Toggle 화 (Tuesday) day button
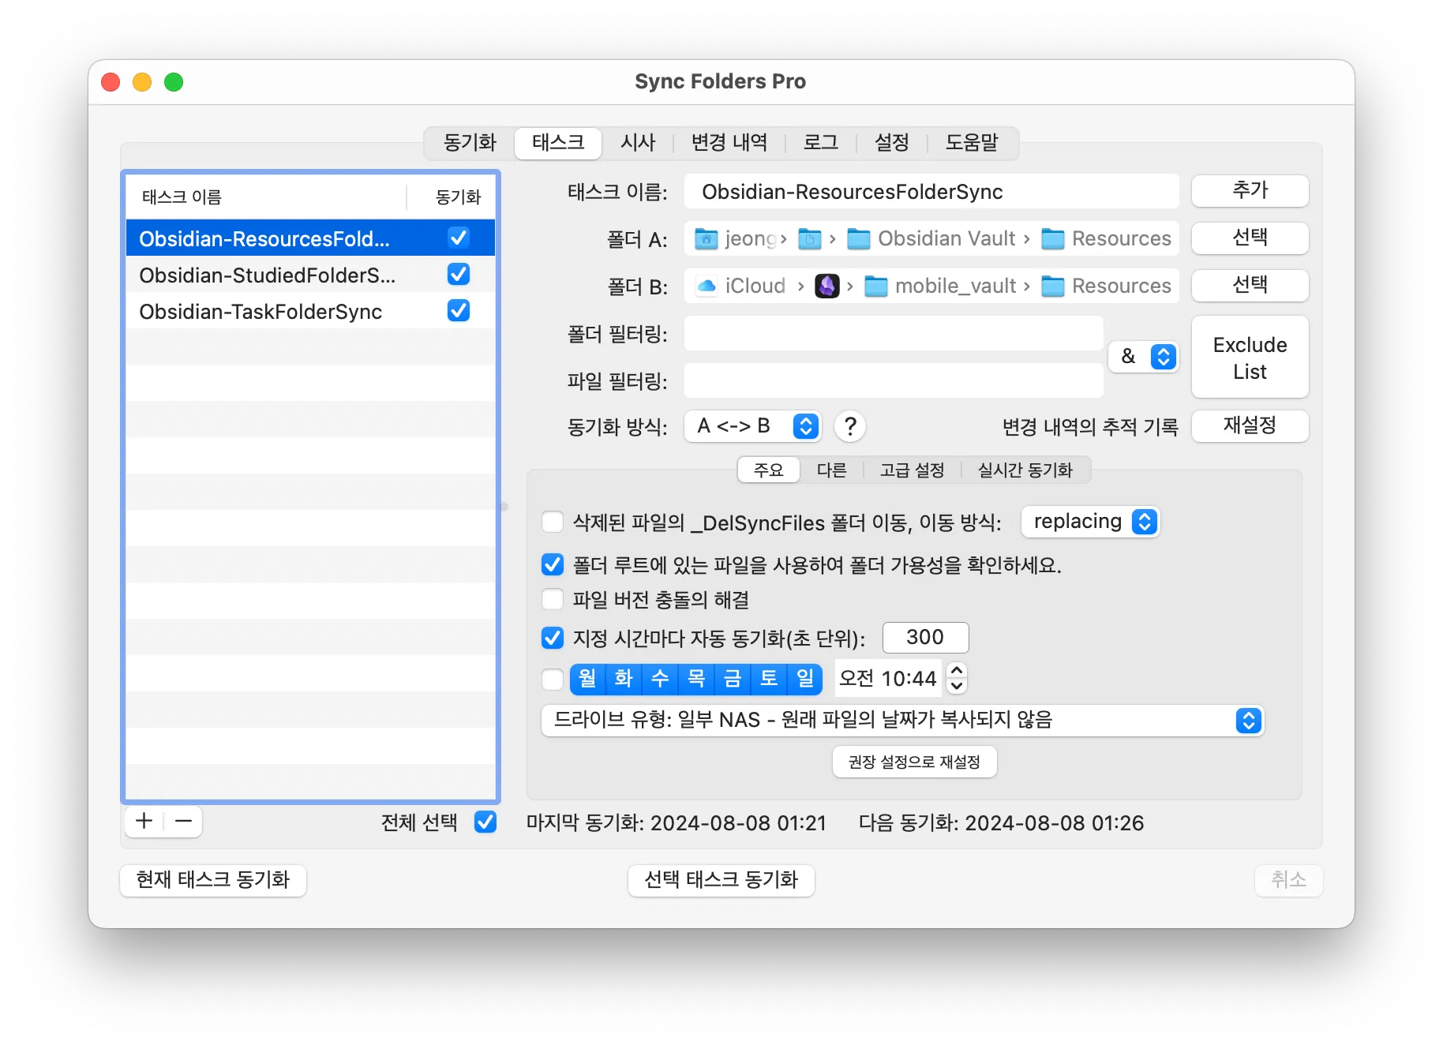This screenshot has height=1045, width=1443. click(x=624, y=678)
